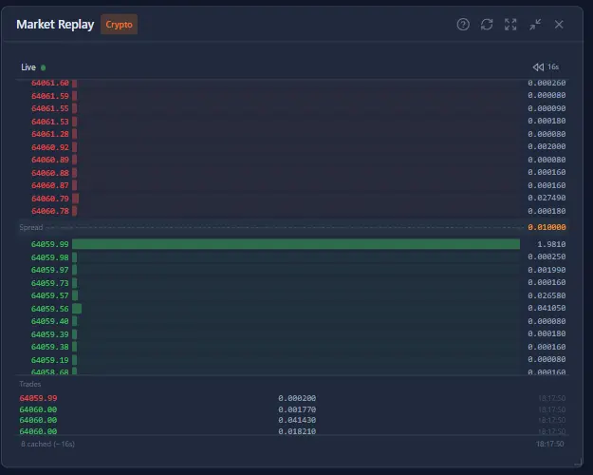
Task: Click the spread value 0.010000
Action: [x=547, y=227]
